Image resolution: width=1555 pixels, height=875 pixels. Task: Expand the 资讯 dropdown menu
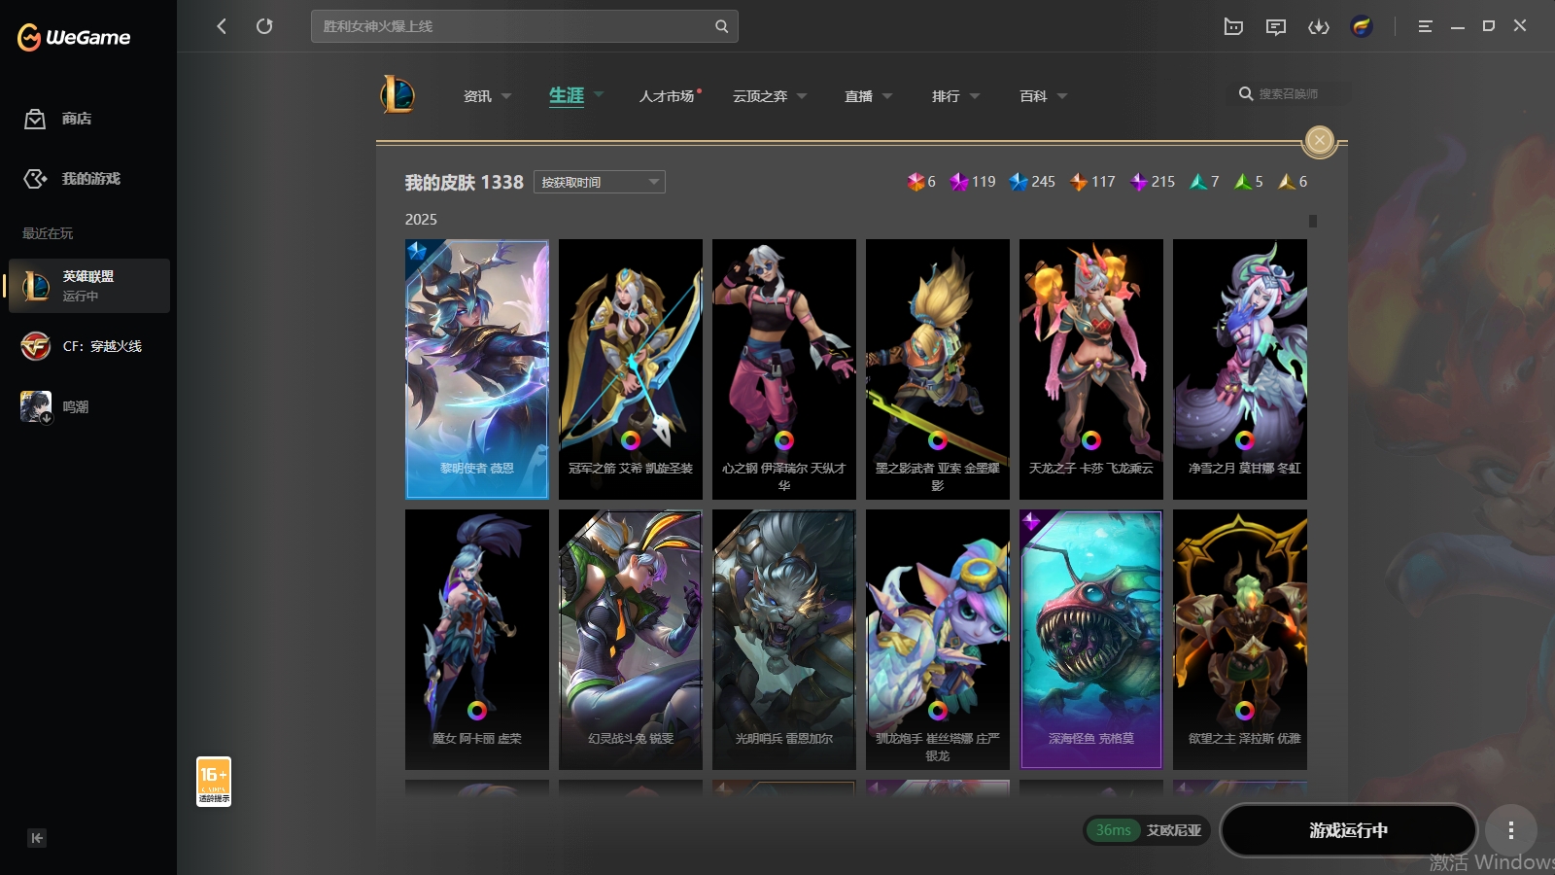click(506, 96)
